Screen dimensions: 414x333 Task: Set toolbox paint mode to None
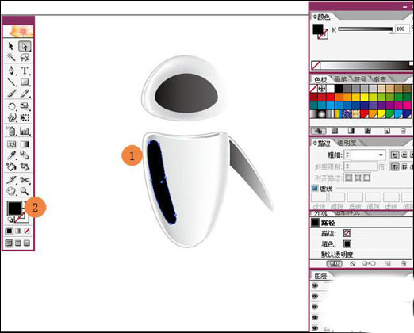pos(27,231)
